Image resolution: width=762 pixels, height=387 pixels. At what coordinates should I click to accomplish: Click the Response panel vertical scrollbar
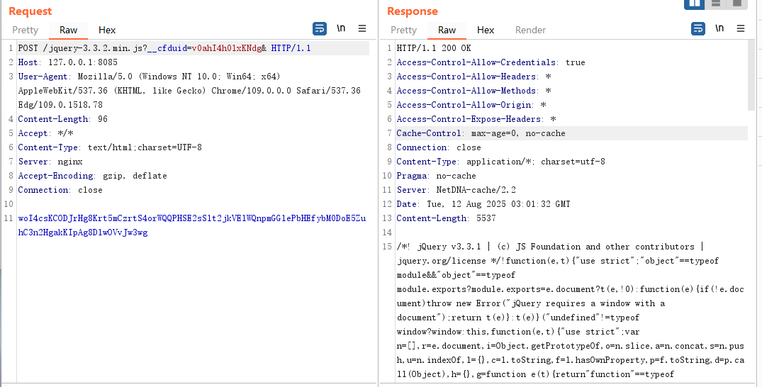pyautogui.click(x=751, y=75)
